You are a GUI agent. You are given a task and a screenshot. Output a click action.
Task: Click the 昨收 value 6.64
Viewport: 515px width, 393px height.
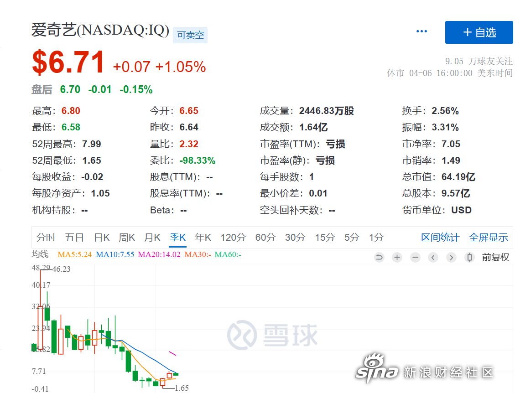tap(189, 127)
